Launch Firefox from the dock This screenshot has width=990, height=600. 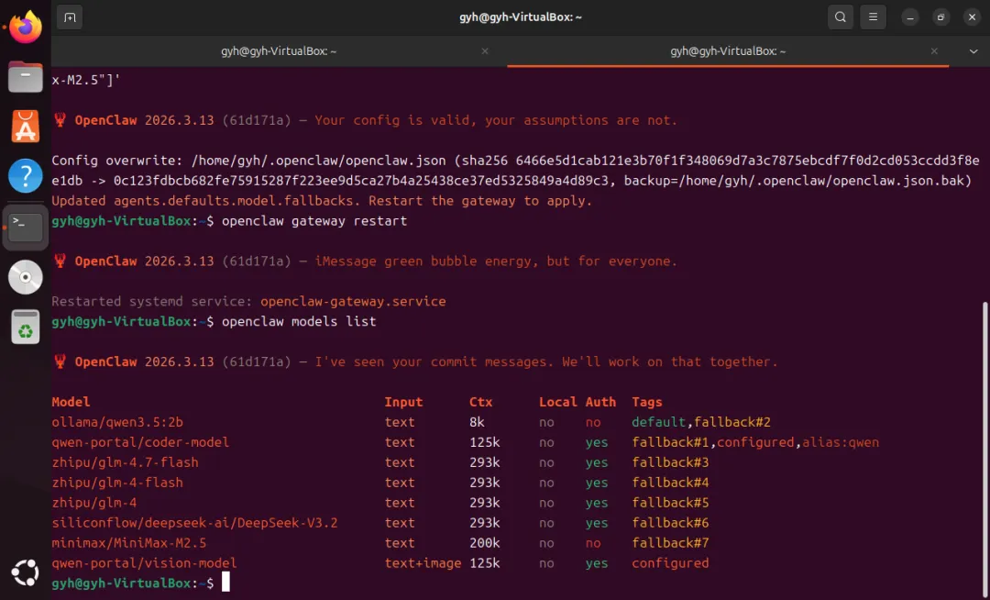(26, 26)
